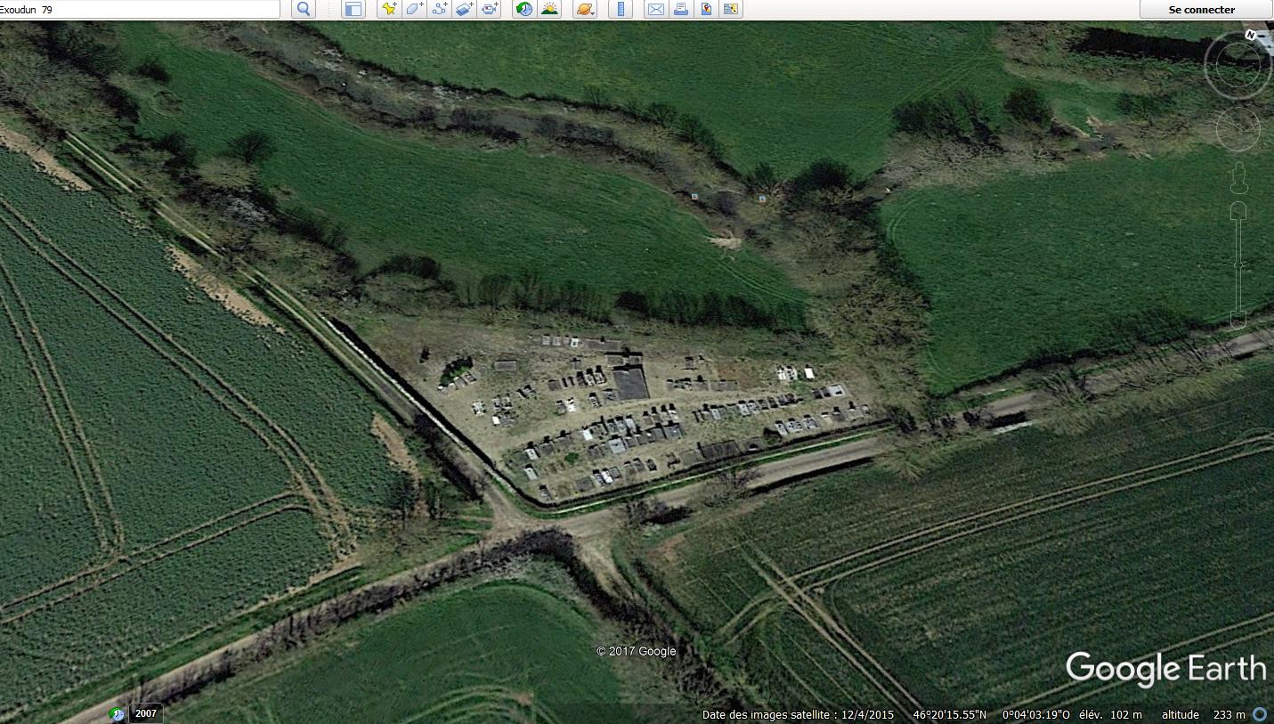Show historical imagery with the clock icon
This screenshot has height=724, width=1274.
point(524,9)
